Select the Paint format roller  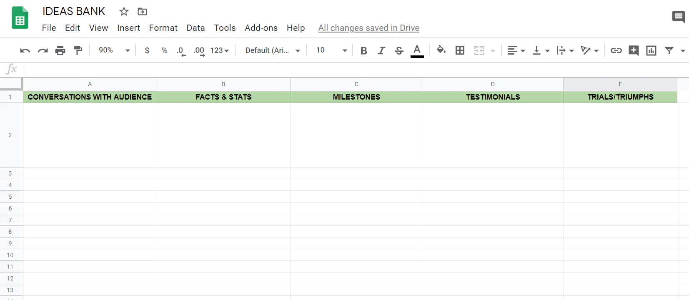[78, 50]
